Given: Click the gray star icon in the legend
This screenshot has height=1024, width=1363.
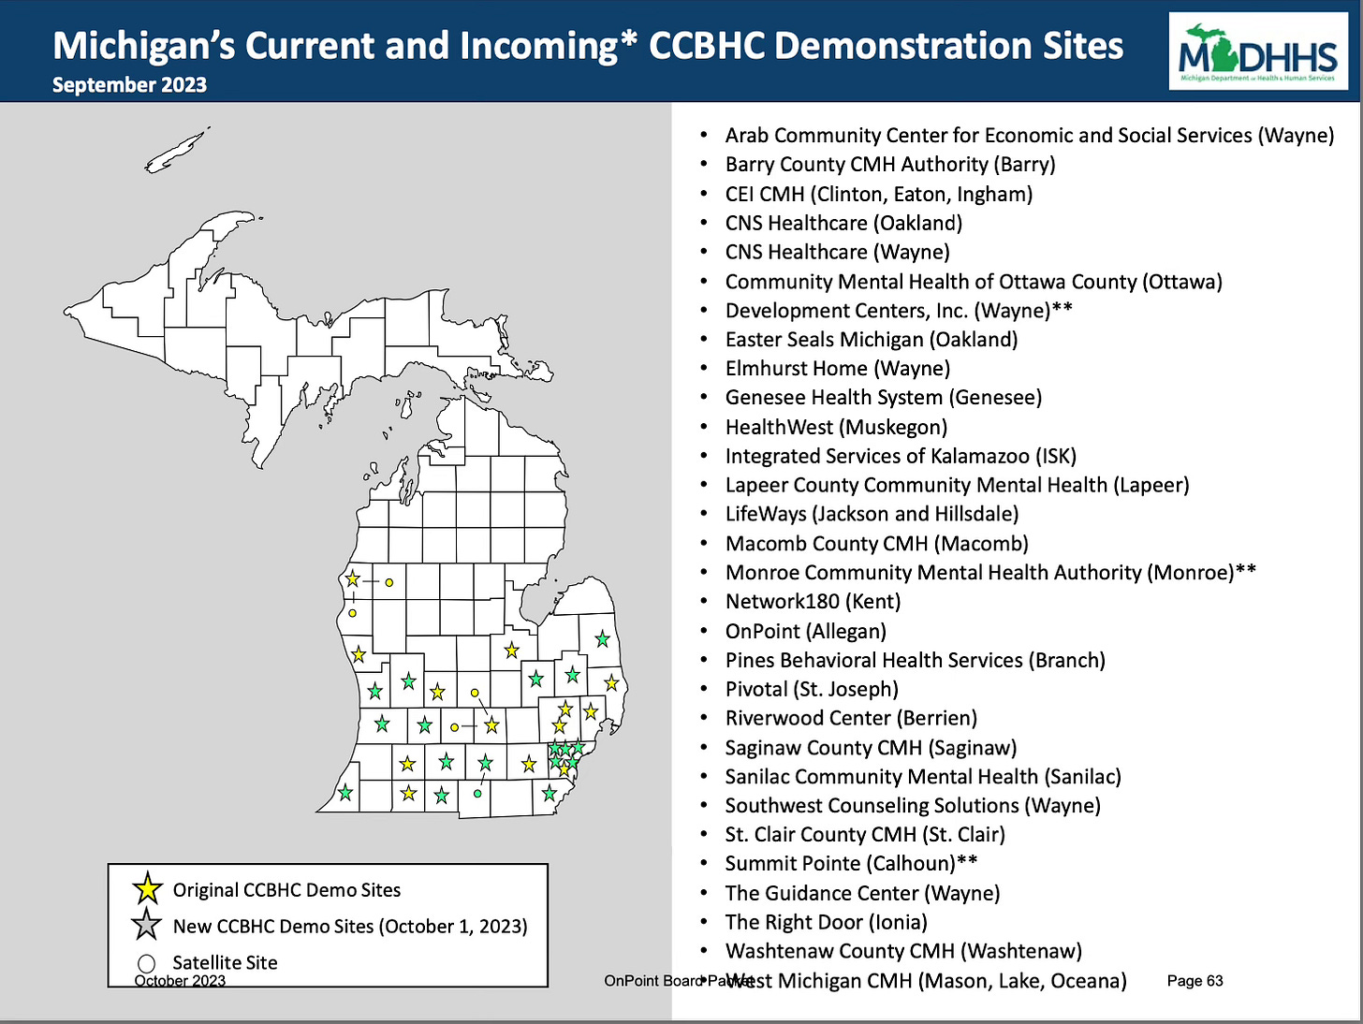Looking at the screenshot, I should (147, 925).
